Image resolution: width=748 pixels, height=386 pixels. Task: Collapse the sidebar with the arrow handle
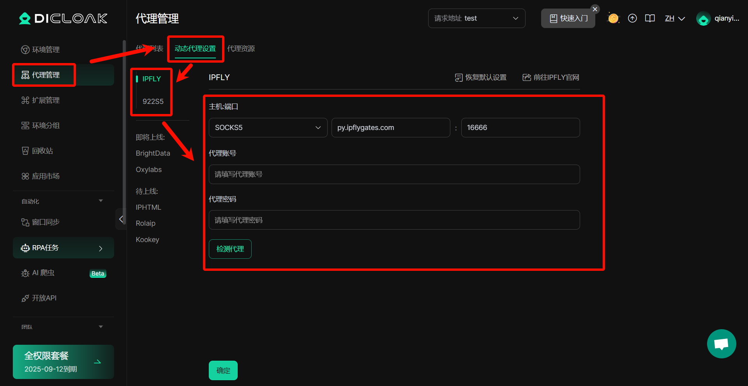click(x=121, y=219)
